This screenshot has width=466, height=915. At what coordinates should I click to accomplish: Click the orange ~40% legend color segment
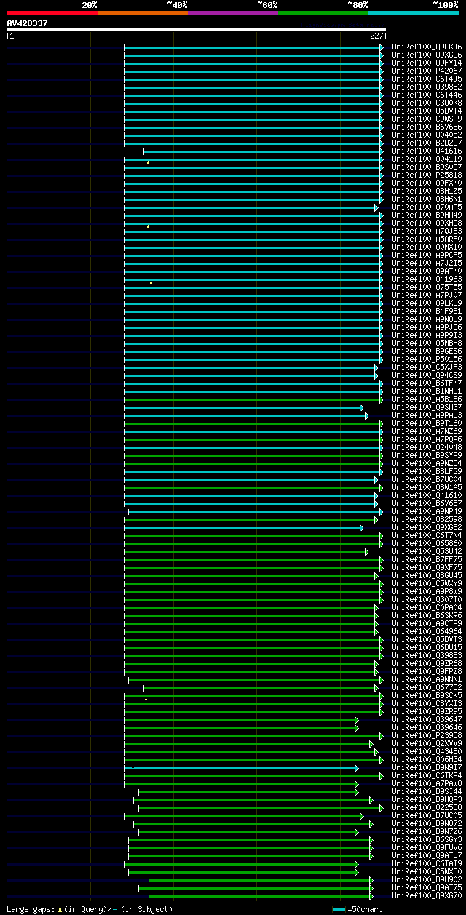pos(143,13)
